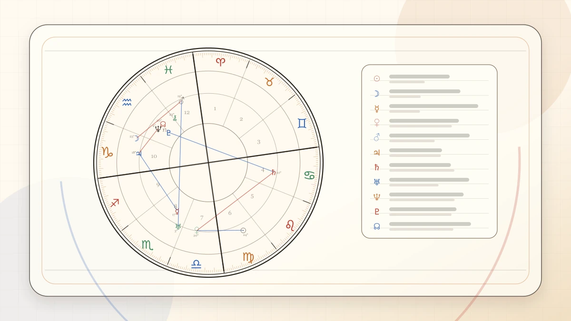Select the Leo sign on the wheel
This screenshot has height=321, width=571.
tap(290, 225)
